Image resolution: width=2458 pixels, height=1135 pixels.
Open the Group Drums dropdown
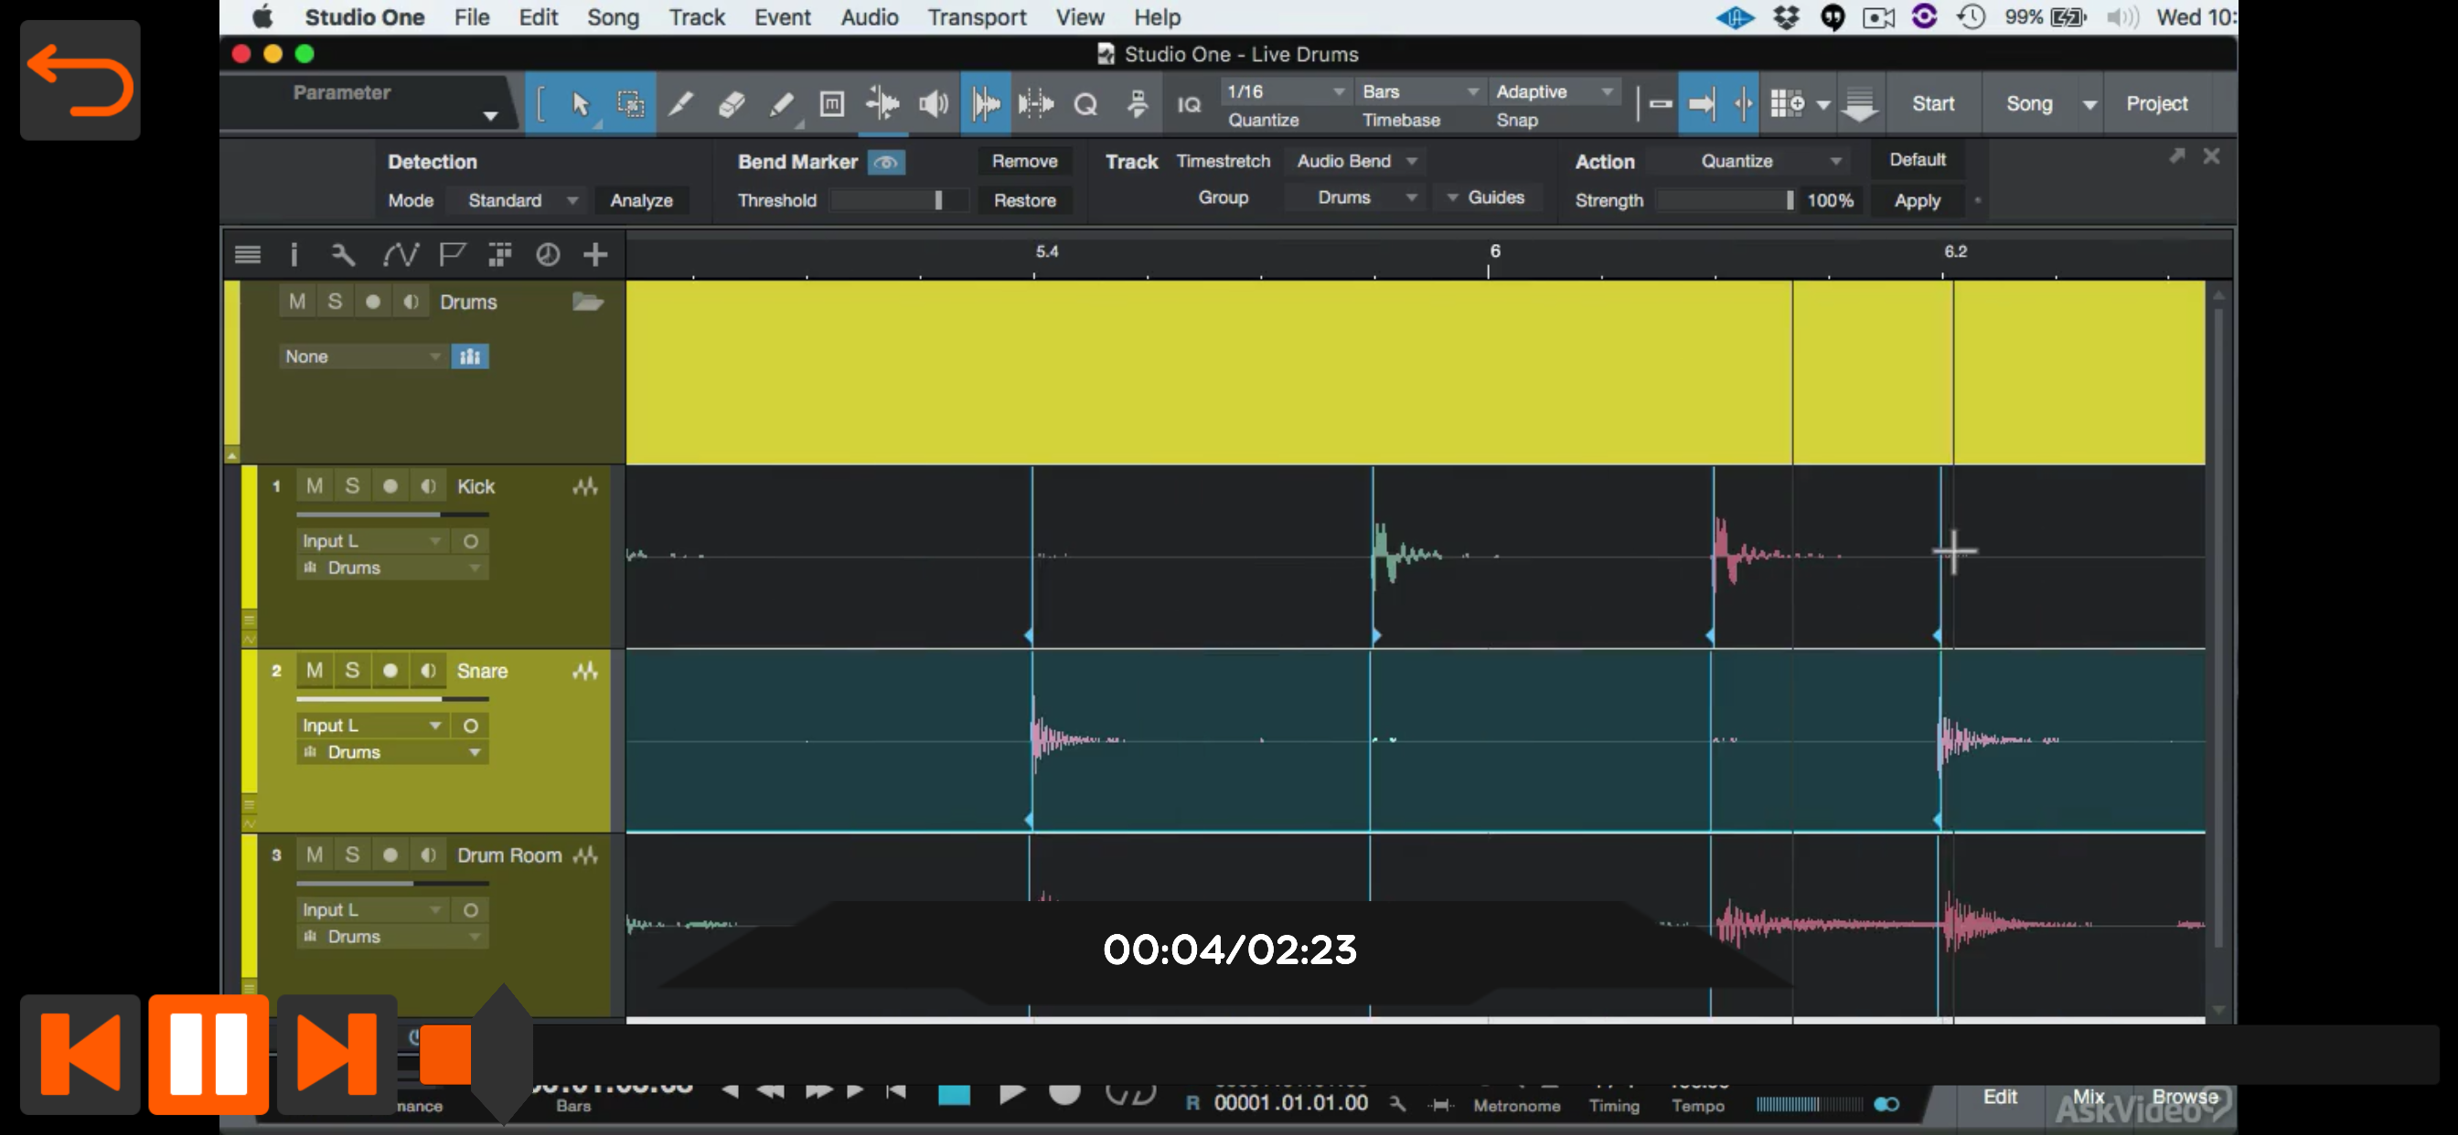[1356, 197]
